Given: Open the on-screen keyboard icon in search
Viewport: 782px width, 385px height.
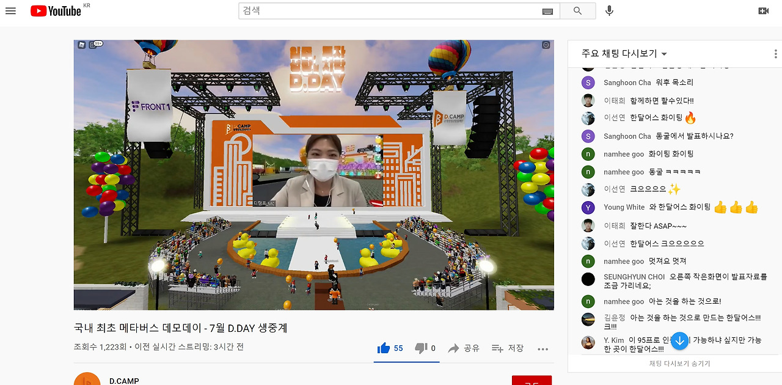Looking at the screenshot, I should (547, 11).
